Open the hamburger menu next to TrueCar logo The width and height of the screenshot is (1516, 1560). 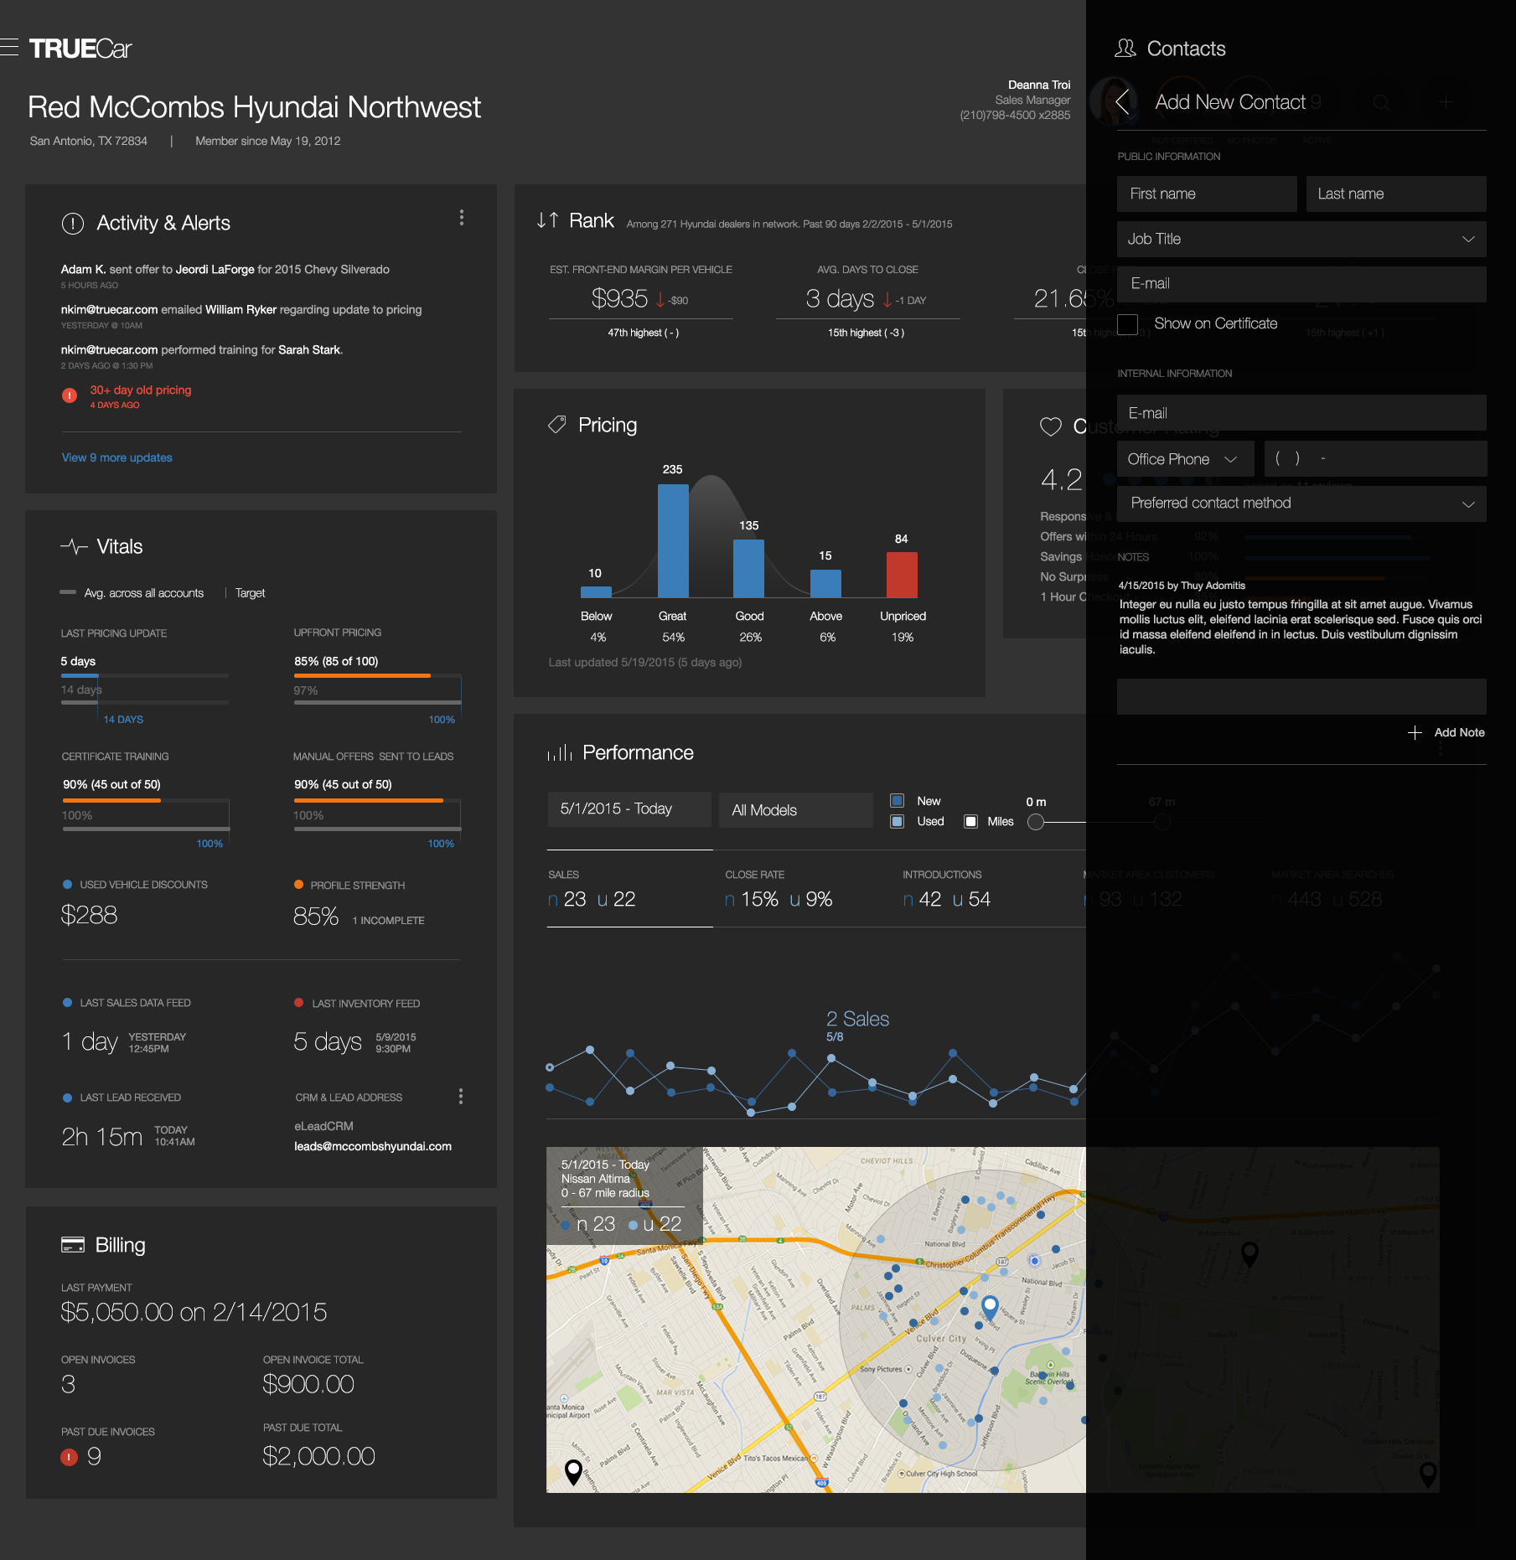click(10, 48)
